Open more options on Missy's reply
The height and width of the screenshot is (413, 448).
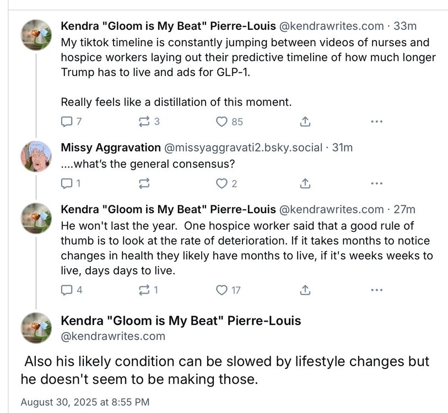click(x=376, y=183)
